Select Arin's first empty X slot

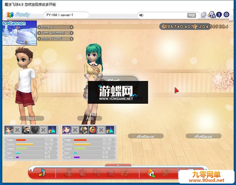(75, 130)
